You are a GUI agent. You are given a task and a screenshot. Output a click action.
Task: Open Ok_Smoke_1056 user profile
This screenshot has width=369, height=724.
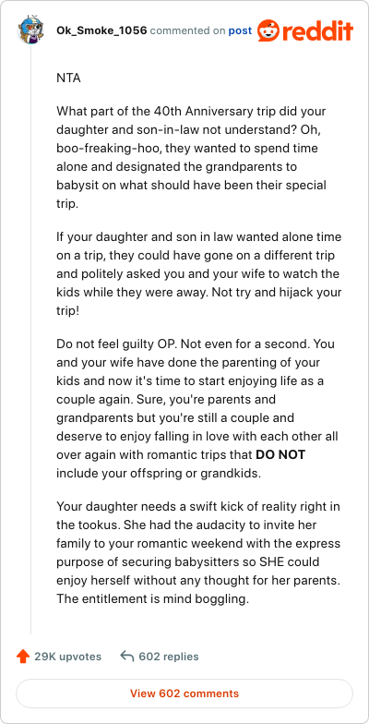point(101,31)
